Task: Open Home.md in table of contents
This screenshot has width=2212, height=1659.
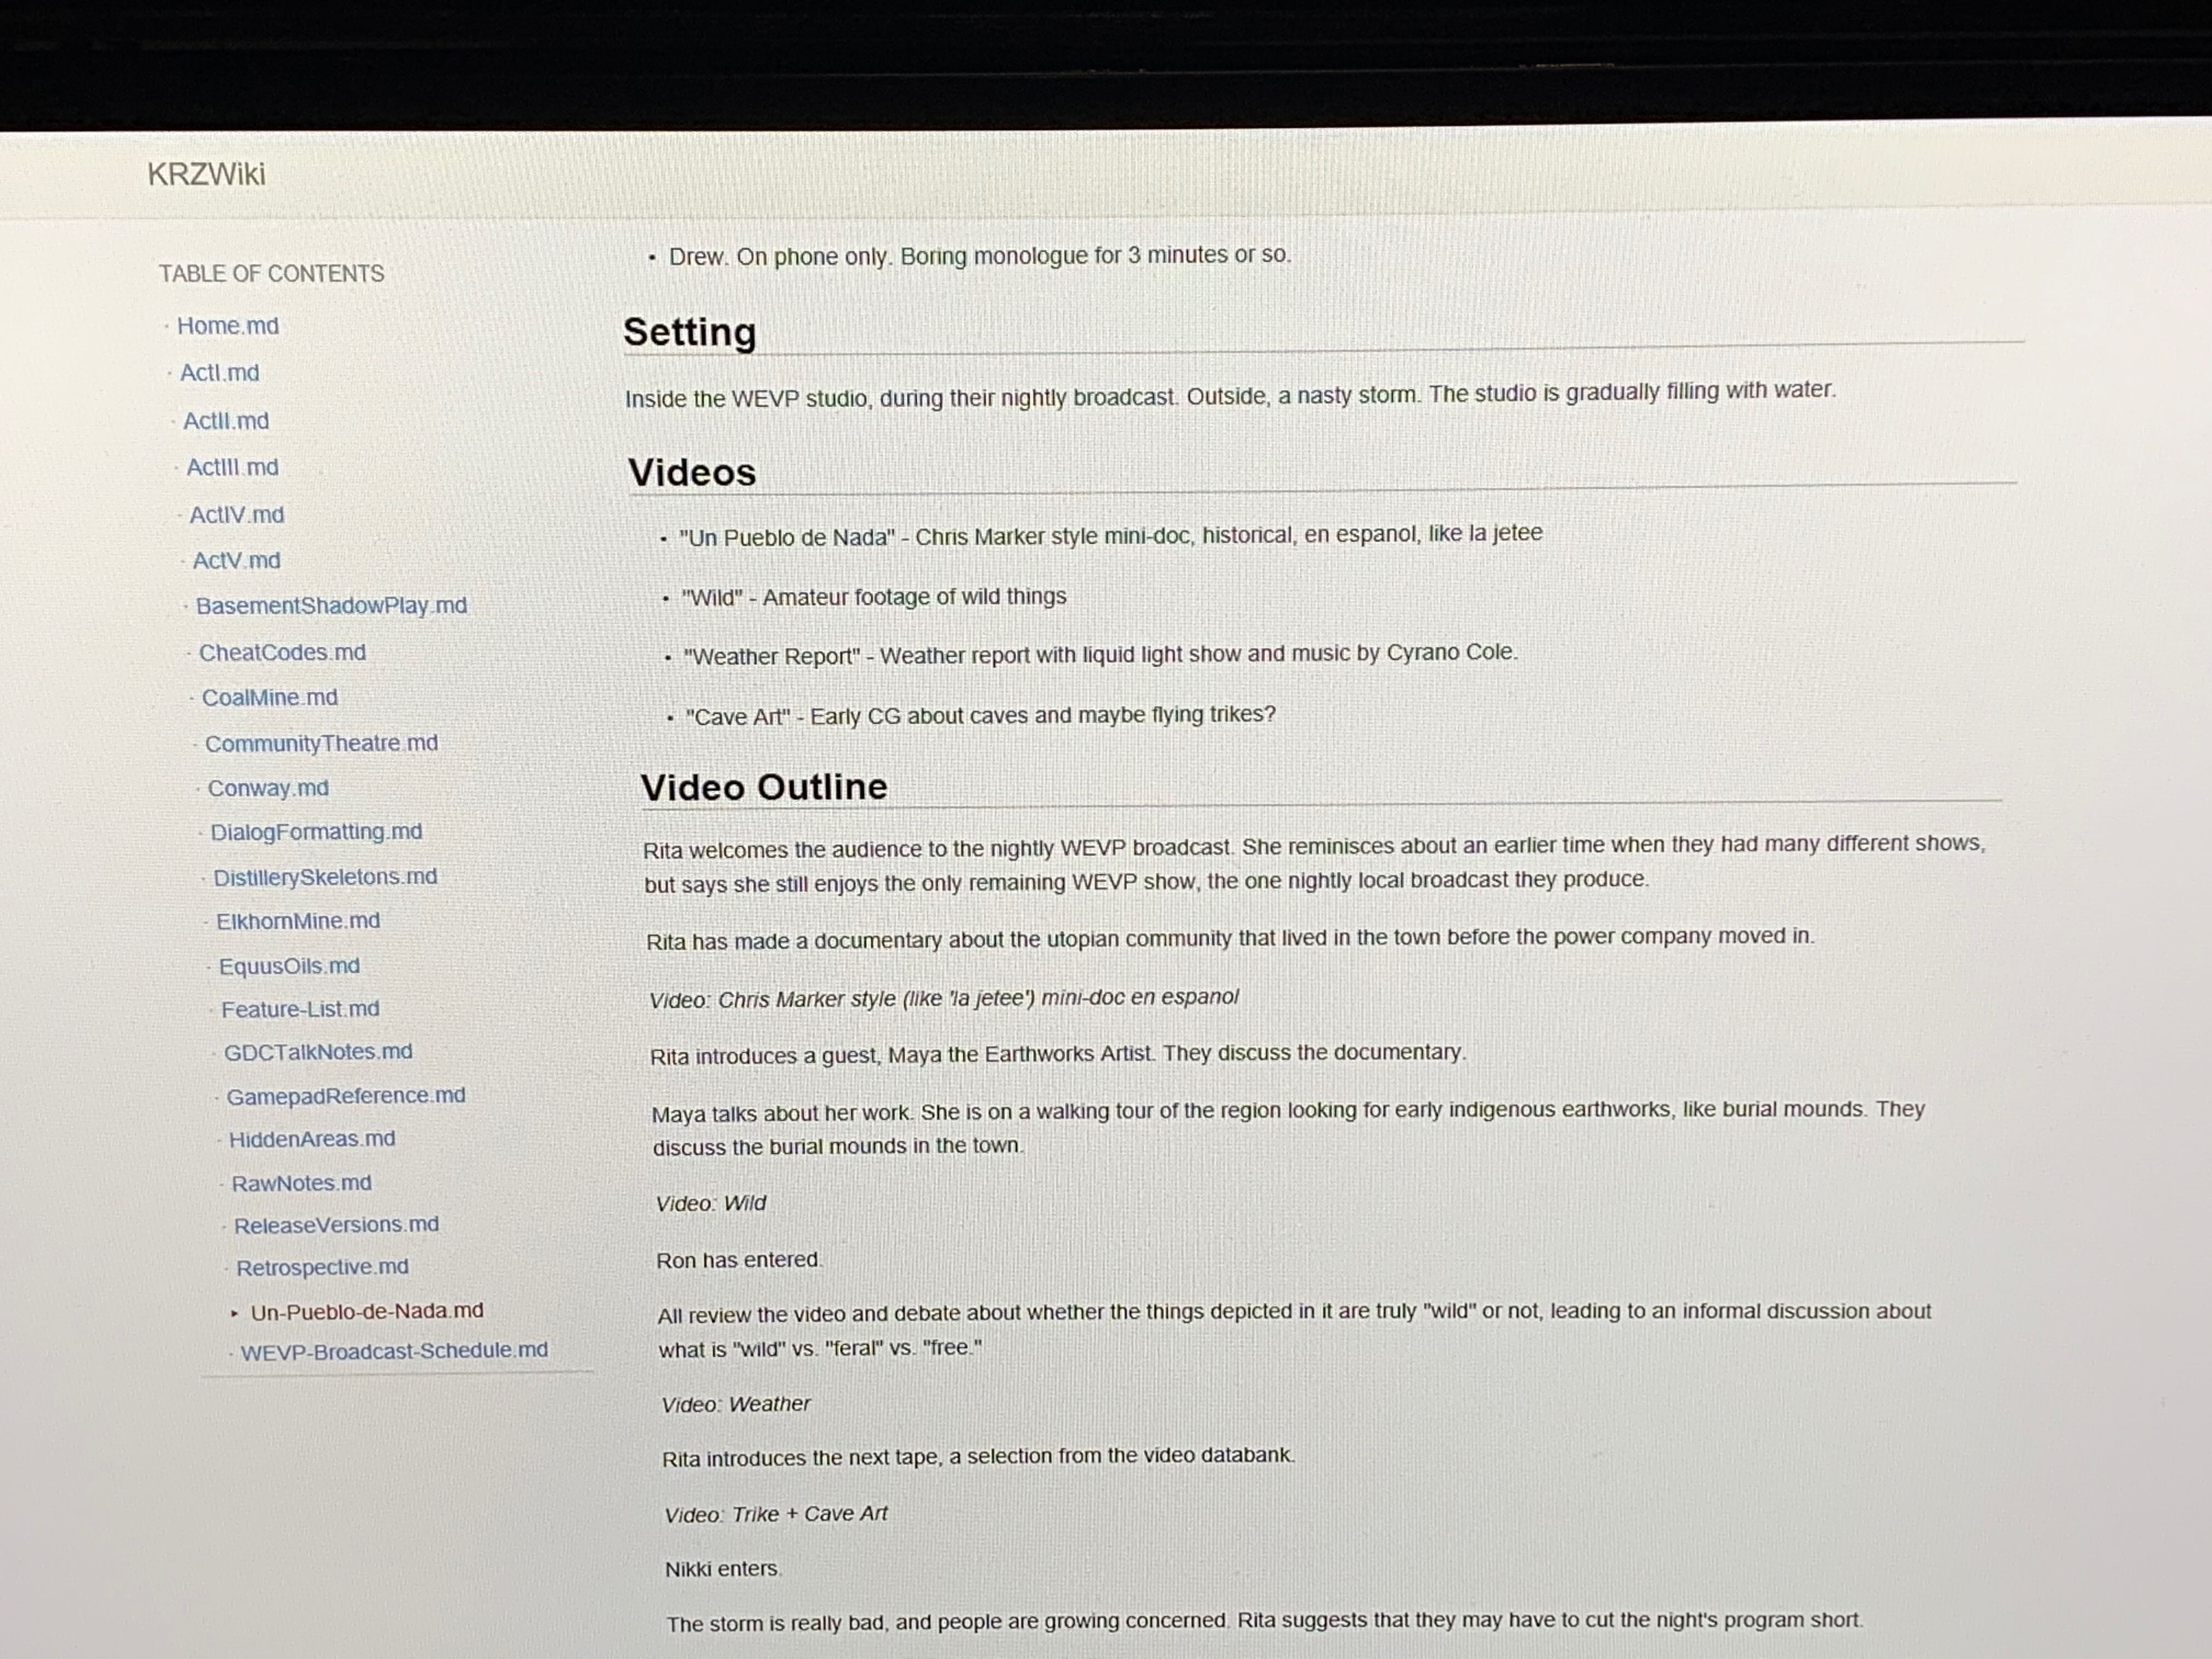Action: (x=227, y=326)
